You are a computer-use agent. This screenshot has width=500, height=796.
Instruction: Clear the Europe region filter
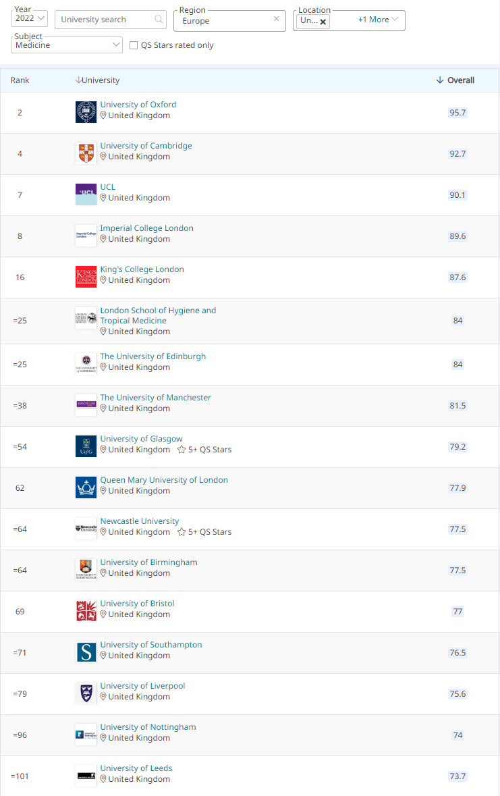(x=276, y=20)
